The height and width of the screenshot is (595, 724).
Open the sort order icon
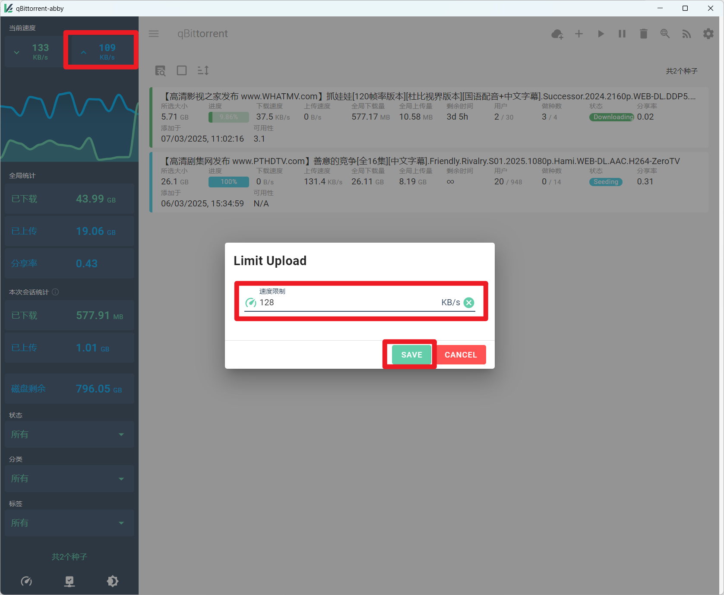[203, 70]
